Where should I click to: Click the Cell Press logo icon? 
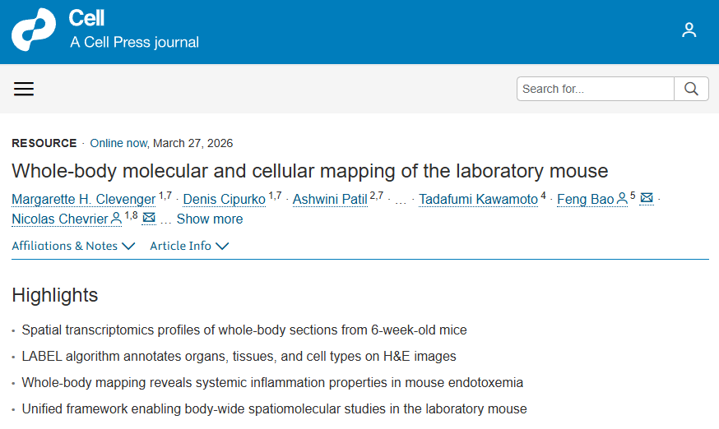point(34,30)
